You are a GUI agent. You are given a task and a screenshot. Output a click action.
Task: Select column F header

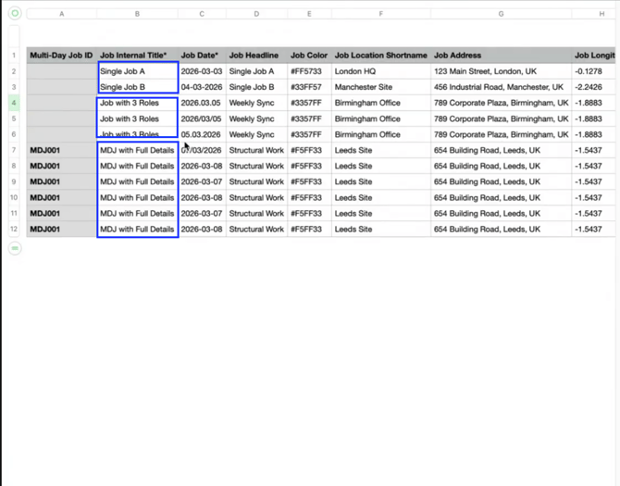point(380,14)
